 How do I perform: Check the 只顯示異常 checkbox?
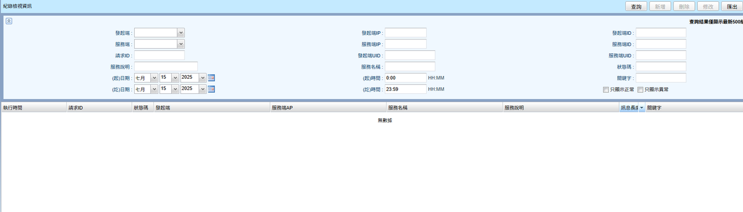point(640,90)
